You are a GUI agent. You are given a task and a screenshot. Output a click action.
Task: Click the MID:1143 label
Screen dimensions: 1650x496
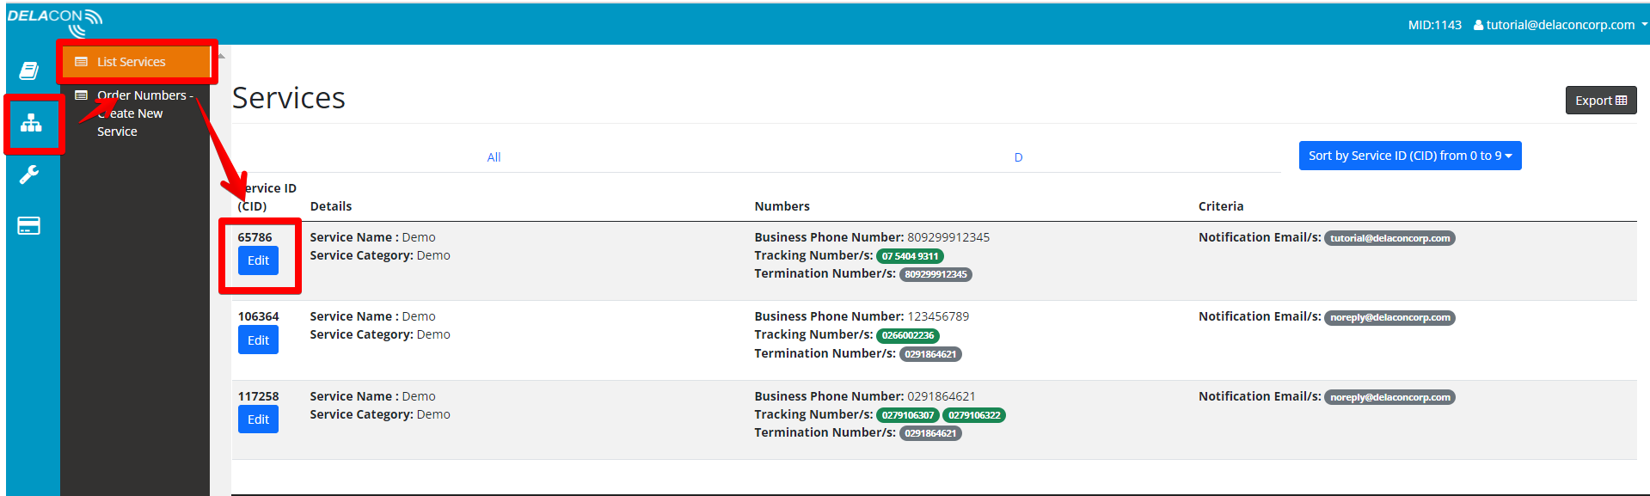(1434, 25)
